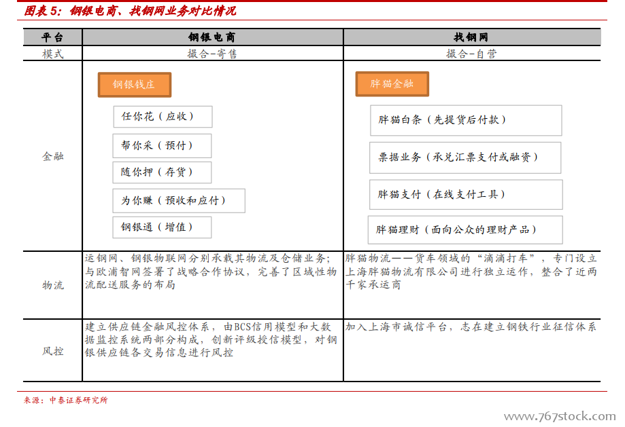The image size is (625, 427).
Task: Click the risk-control text starting '建立供应链金融风控体系'
Action: 211,340
